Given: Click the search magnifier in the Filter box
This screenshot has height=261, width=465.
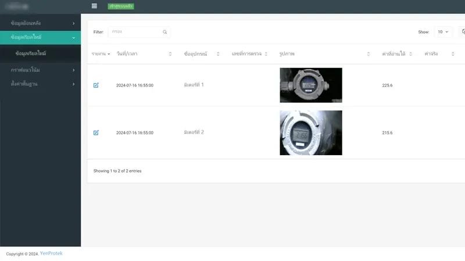Looking at the screenshot, I should (165, 32).
